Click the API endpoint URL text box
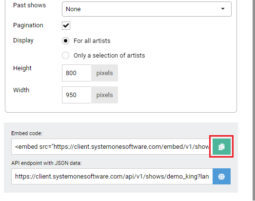The image size is (255, 201). 112,177
